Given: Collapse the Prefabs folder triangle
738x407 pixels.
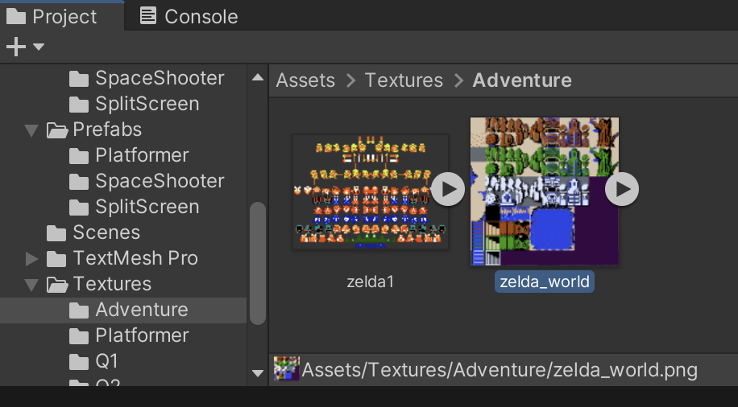Looking at the screenshot, I should pos(31,129).
